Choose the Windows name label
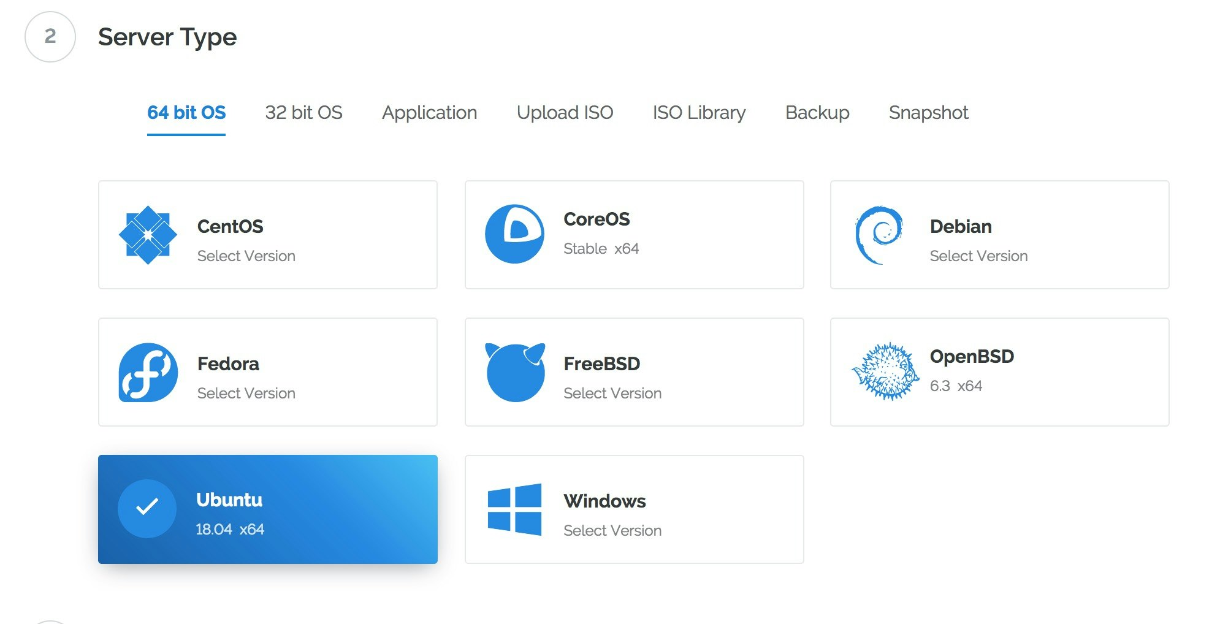This screenshot has height=624, width=1220. [x=604, y=501]
